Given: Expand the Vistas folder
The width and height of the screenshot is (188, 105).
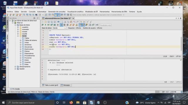Looking at the screenshot, I should [x=21, y=43].
